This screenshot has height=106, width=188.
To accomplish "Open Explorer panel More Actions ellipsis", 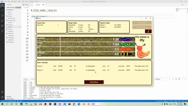I will tap(19, 5).
